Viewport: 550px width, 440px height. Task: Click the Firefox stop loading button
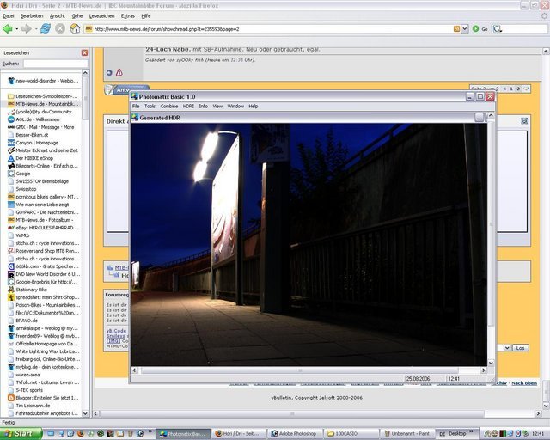coord(60,28)
